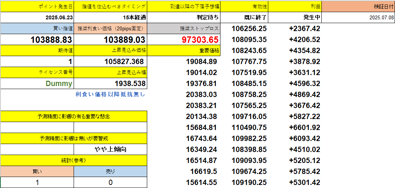This screenshot has width=395, height=188.
Task: Select the 推奨利食い価格 label cell
Action: (110, 29)
